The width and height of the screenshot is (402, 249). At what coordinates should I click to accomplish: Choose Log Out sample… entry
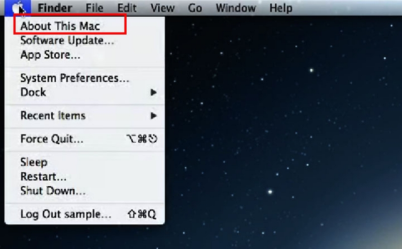(x=84, y=214)
